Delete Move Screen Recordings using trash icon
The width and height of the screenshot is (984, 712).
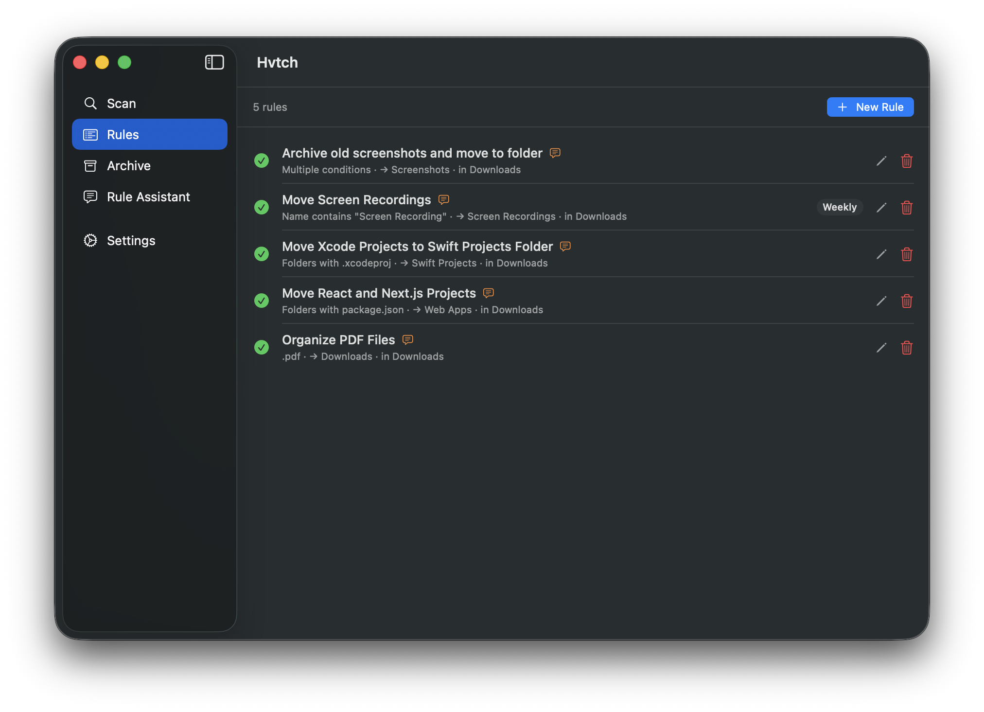tap(906, 208)
